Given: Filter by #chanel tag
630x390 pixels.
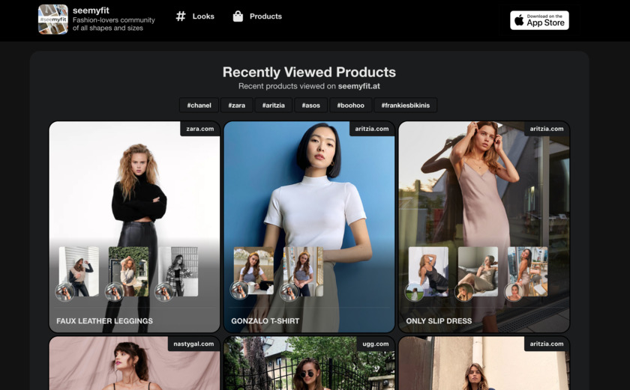Looking at the screenshot, I should pyautogui.click(x=199, y=106).
